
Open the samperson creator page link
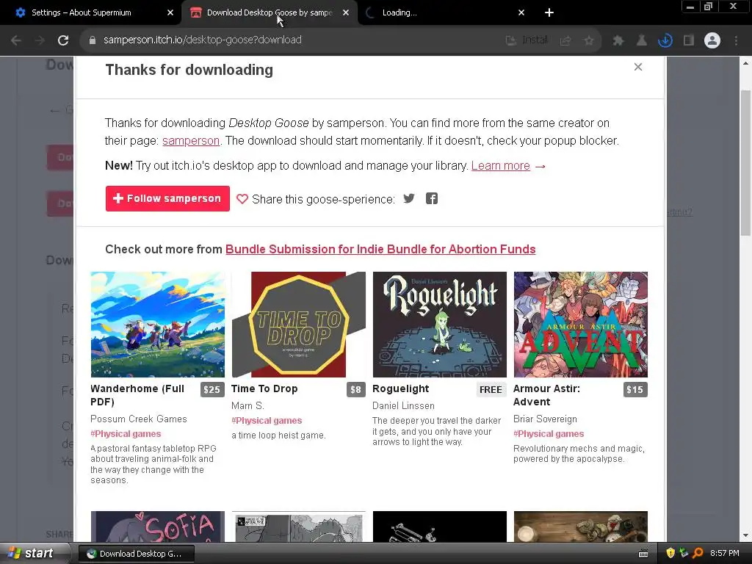click(x=191, y=140)
